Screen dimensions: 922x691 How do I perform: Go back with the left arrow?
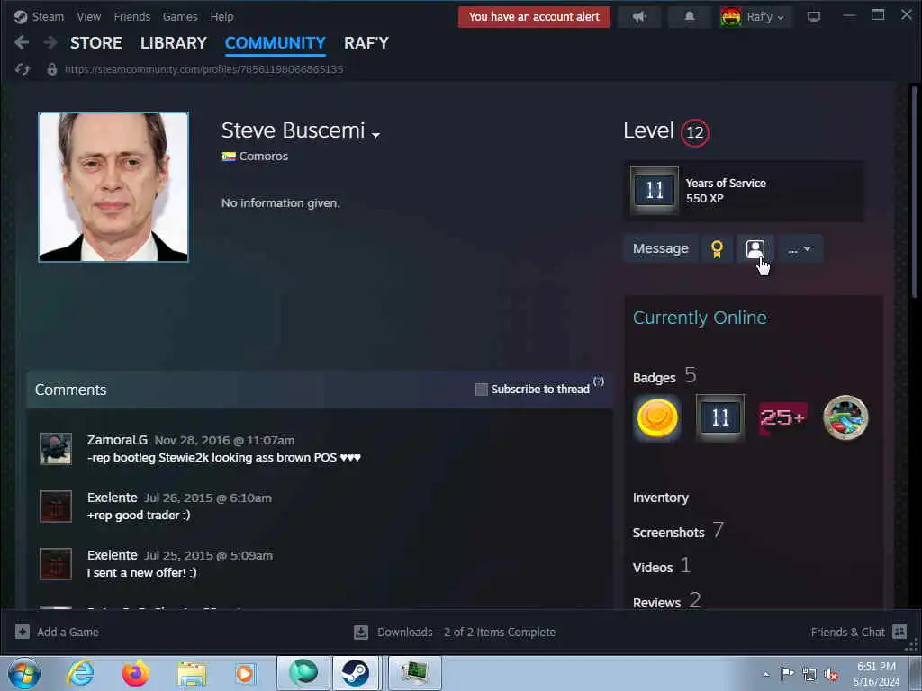pyautogui.click(x=22, y=42)
